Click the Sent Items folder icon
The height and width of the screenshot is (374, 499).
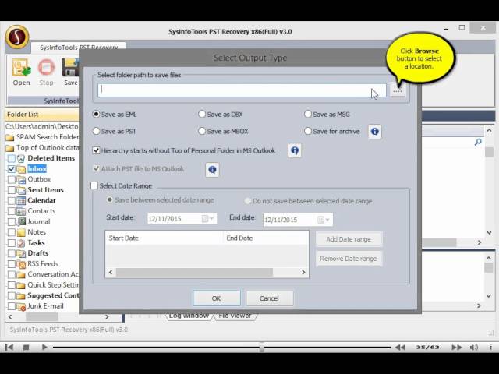pyautogui.click(x=21, y=190)
